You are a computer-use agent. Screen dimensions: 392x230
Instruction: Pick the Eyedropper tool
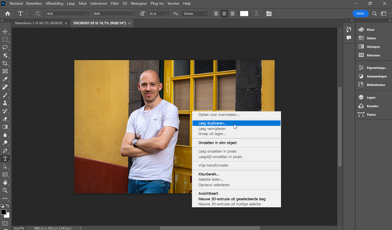(5, 79)
